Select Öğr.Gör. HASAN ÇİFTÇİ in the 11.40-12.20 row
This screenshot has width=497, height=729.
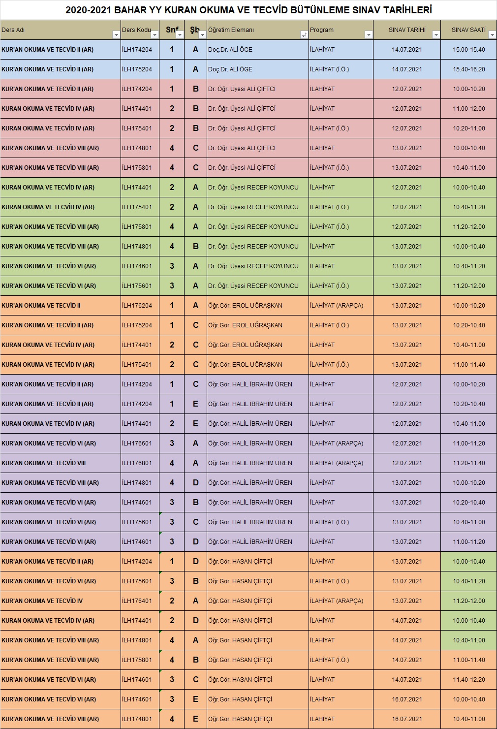[x=258, y=680]
